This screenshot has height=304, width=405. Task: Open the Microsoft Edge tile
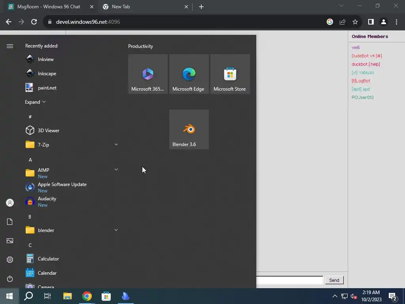(x=189, y=74)
